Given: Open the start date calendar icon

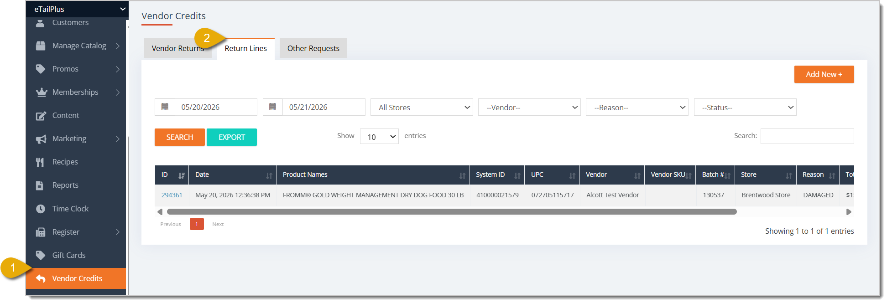Looking at the screenshot, I should [x=165, y=107].
